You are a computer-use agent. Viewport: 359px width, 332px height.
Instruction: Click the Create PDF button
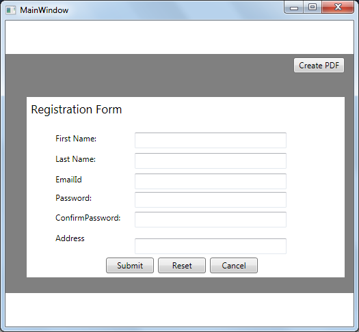pos(319,66)
